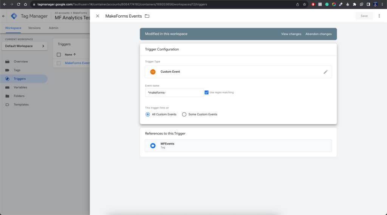Open Variables in the sidebar
Image resolution: width=387 pixels, height=215 pixels.
pyautogui.click(x=20, y=87)
